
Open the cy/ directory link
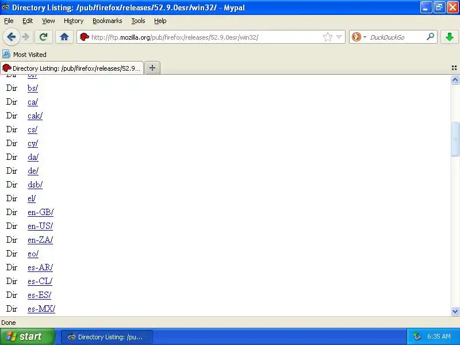33,143
